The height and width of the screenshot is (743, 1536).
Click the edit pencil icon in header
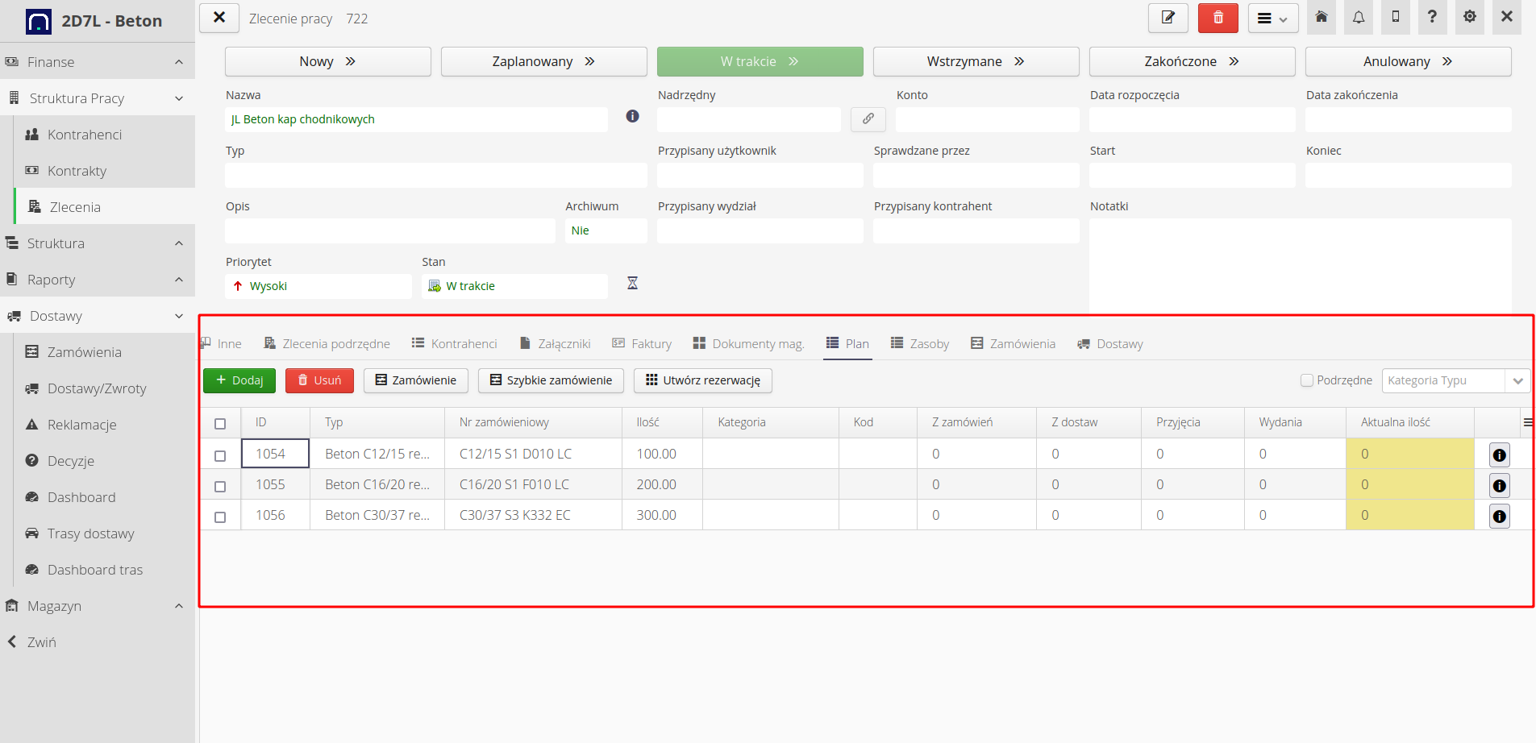coord(1168,18)
